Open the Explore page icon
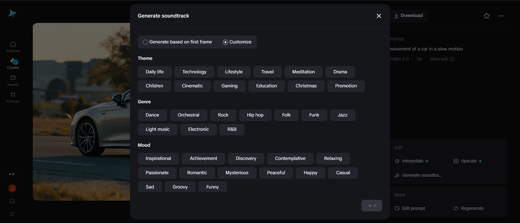This screenshot has height=223, width=520. pyautogui.click(x=13, y=46)
